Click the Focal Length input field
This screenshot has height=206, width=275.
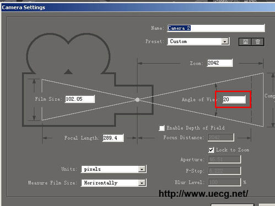tap(113, 138)
